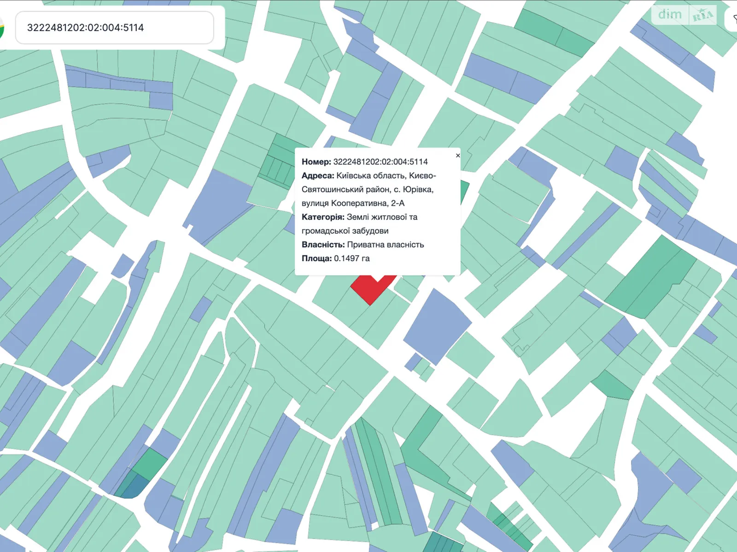Screen dimensions: 737x552
Task: Close the parcel info popup
Action: (457, 155)
